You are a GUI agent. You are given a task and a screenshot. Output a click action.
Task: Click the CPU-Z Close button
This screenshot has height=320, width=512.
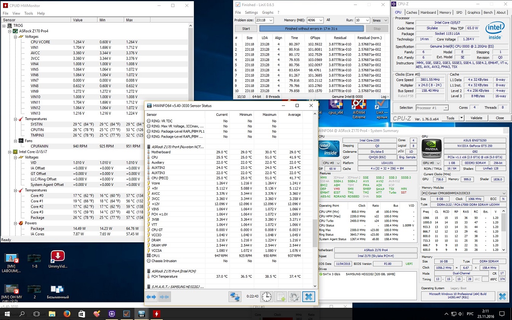point(500,118)
